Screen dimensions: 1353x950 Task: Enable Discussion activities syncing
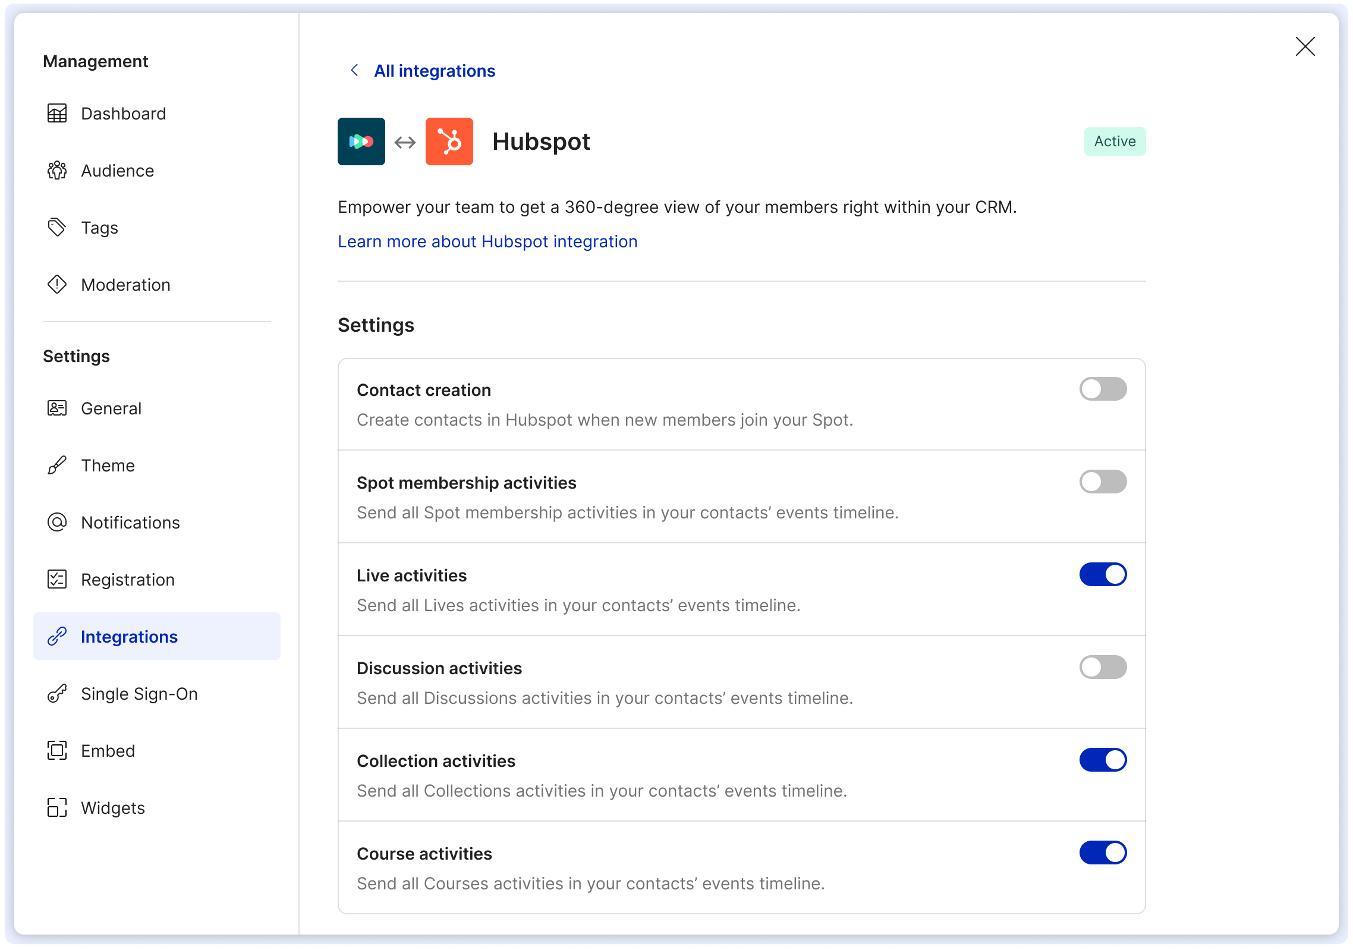1103,667
